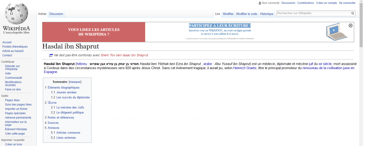Close the WikiMOOC banner with the X
This screenshot has width=367, height=146.
pos(351,25)
